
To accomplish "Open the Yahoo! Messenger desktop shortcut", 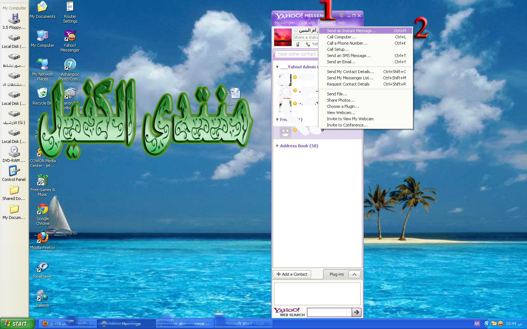I will 70,37.
